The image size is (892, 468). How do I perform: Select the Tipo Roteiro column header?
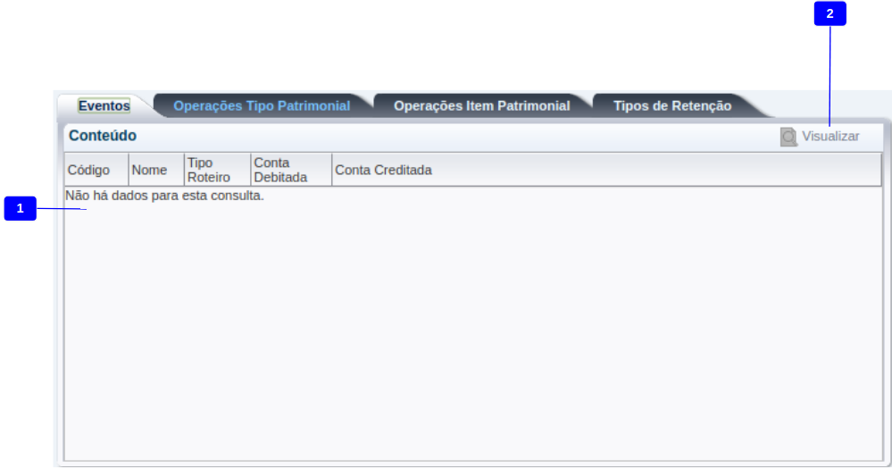(x=202, y=170)
